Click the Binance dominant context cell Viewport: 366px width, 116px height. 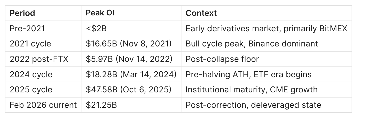coord(252,44)
